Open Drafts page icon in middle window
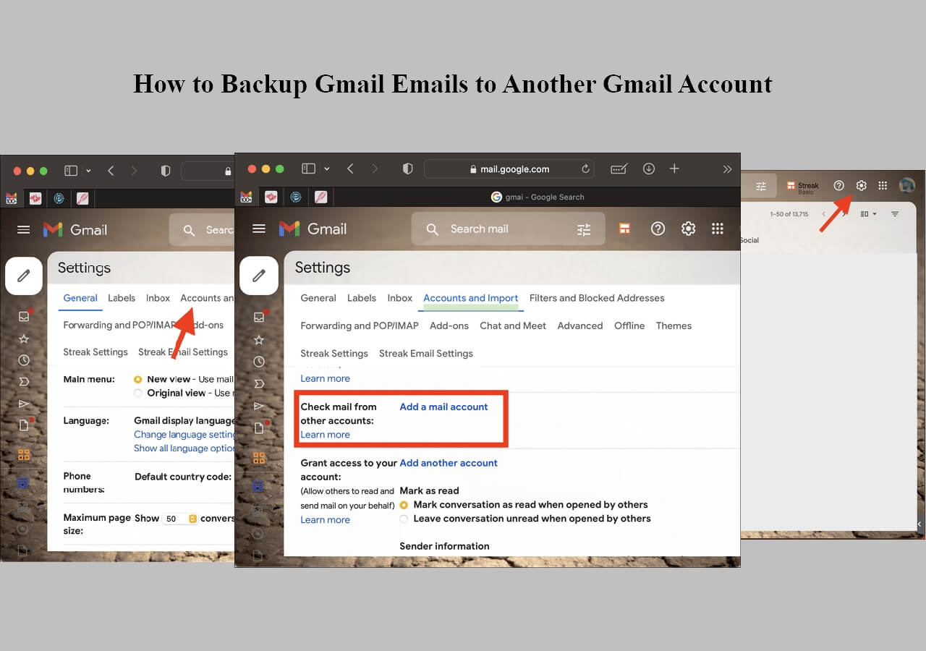 point(259,427)
